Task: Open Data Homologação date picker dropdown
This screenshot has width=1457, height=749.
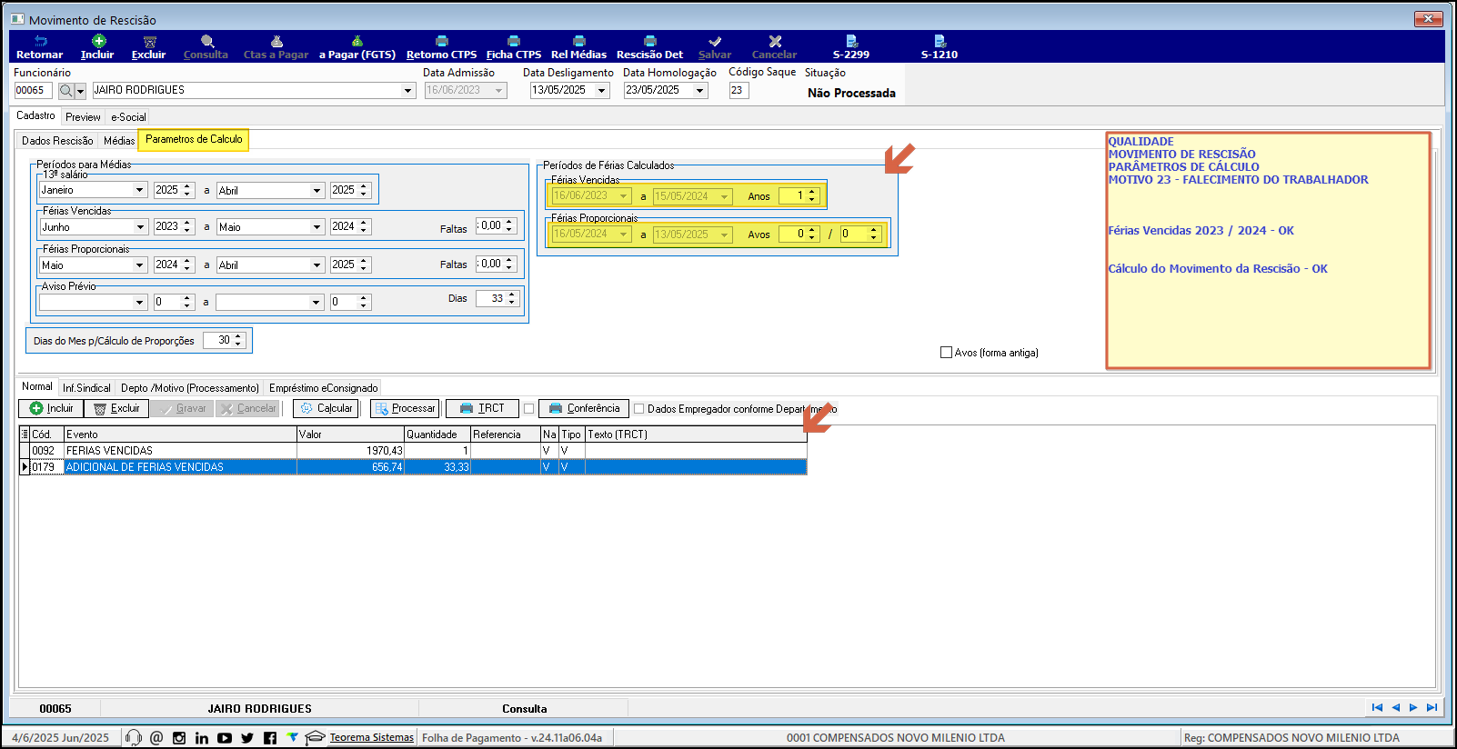Action: (x=699, y=91)
